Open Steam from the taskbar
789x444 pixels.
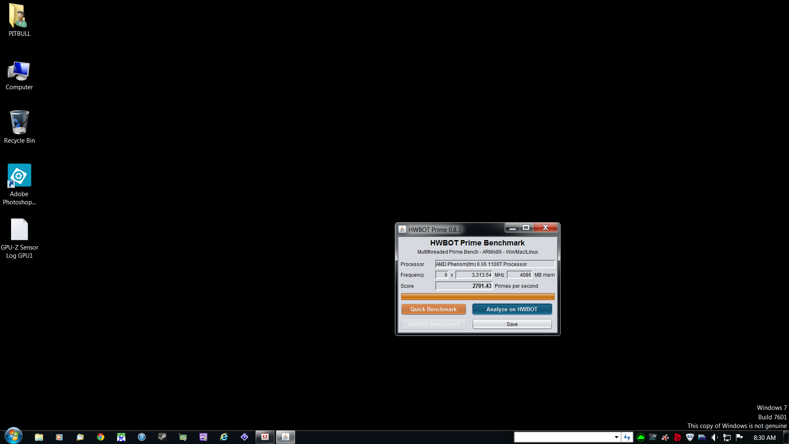click(162, 437)
